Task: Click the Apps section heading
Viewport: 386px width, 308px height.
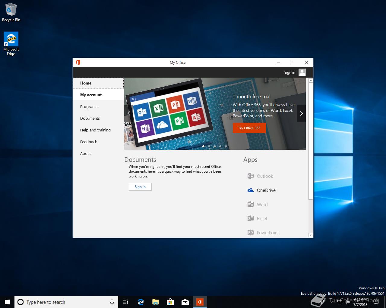Action: tap(250, 160)
